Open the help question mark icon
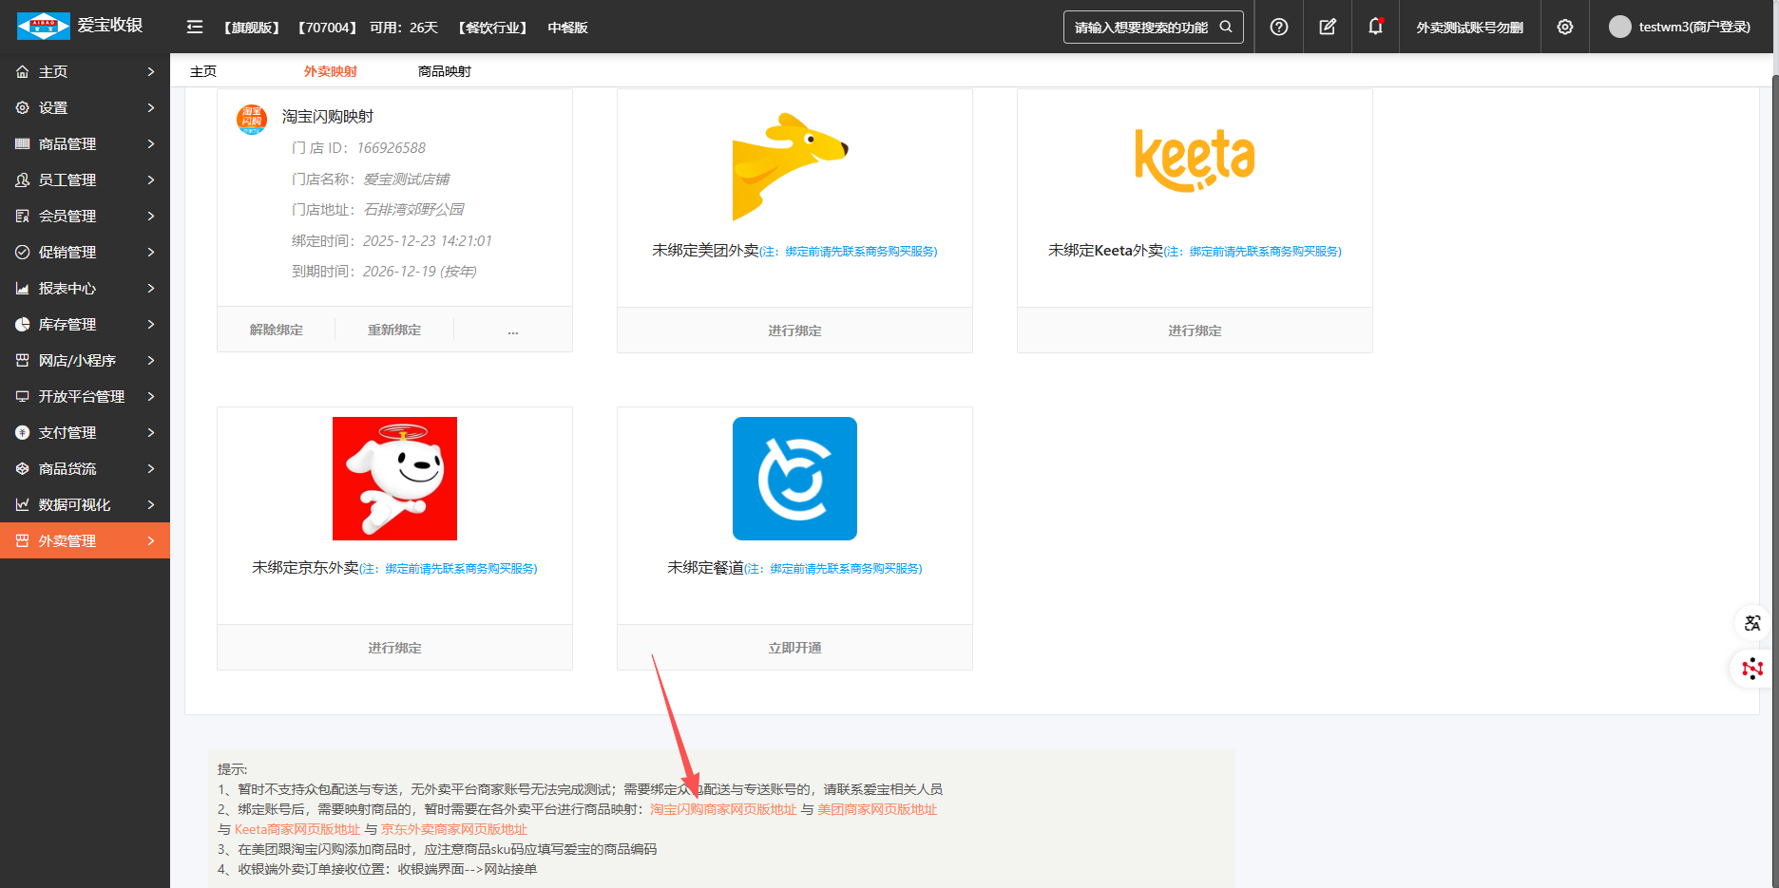The width and height of the screenshot is (1779, 888). pos(1279,27)
